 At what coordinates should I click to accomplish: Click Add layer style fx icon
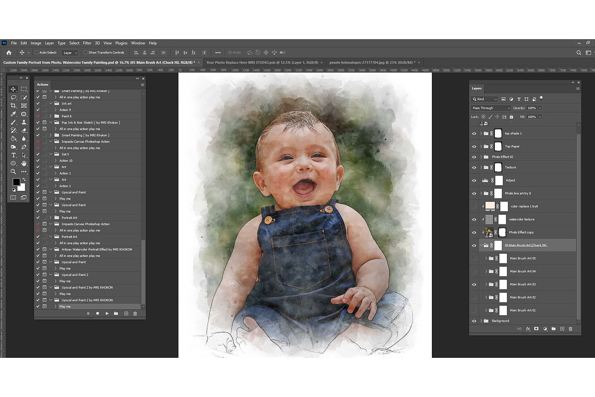pos(528,329)
